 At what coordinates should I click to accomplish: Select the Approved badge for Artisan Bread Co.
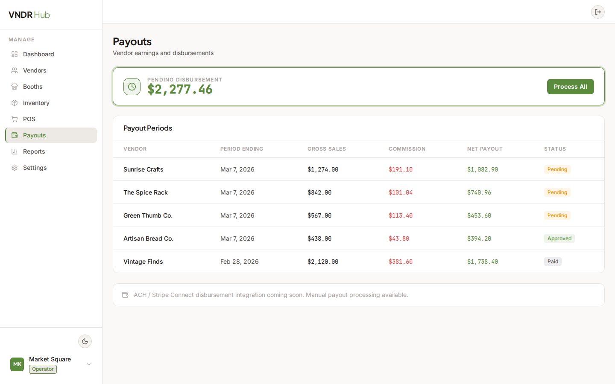559,238
